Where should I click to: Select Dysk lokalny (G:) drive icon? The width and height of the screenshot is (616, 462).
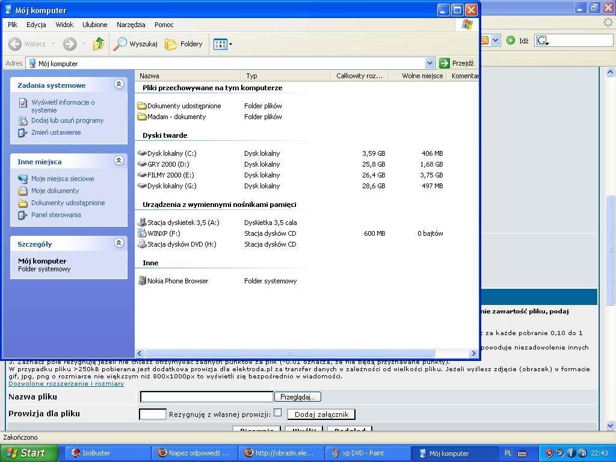(142, 186)
